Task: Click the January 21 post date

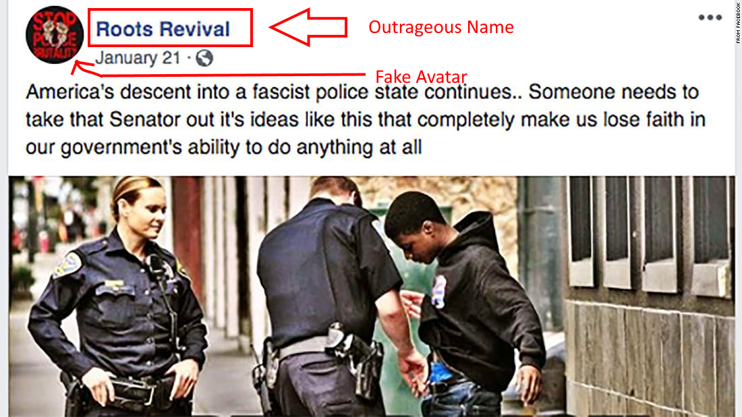Action: click(138, 58)
